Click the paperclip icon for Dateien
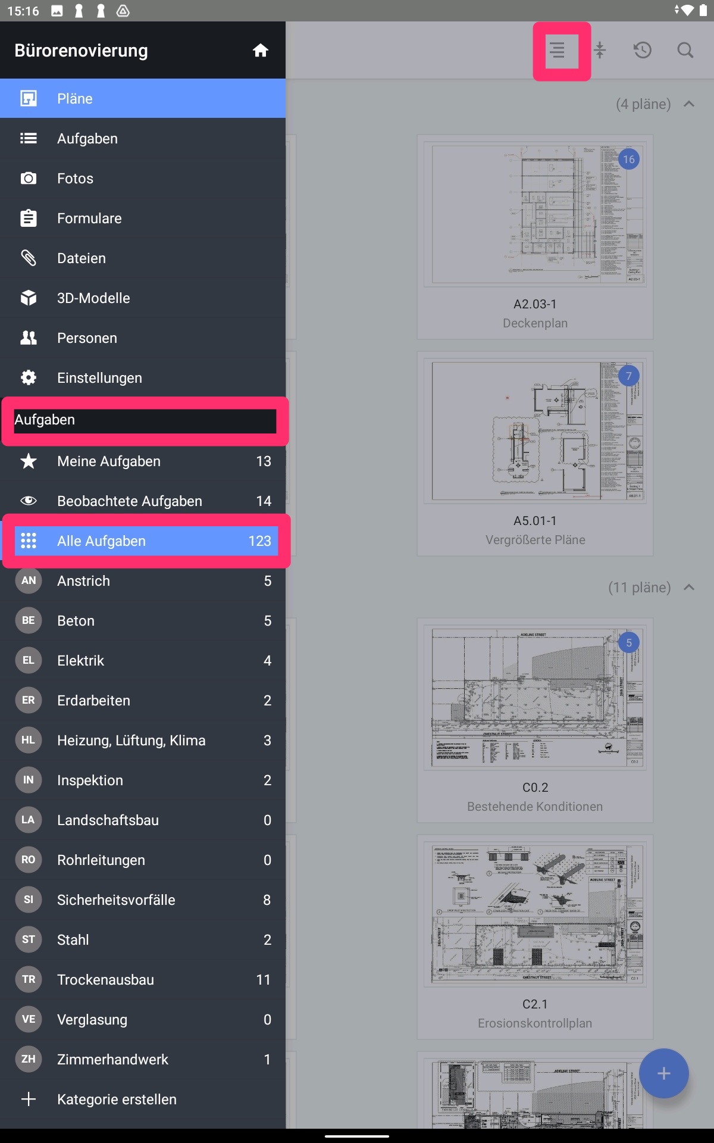Screen dimensions: 714x1143 click(29, 258)
